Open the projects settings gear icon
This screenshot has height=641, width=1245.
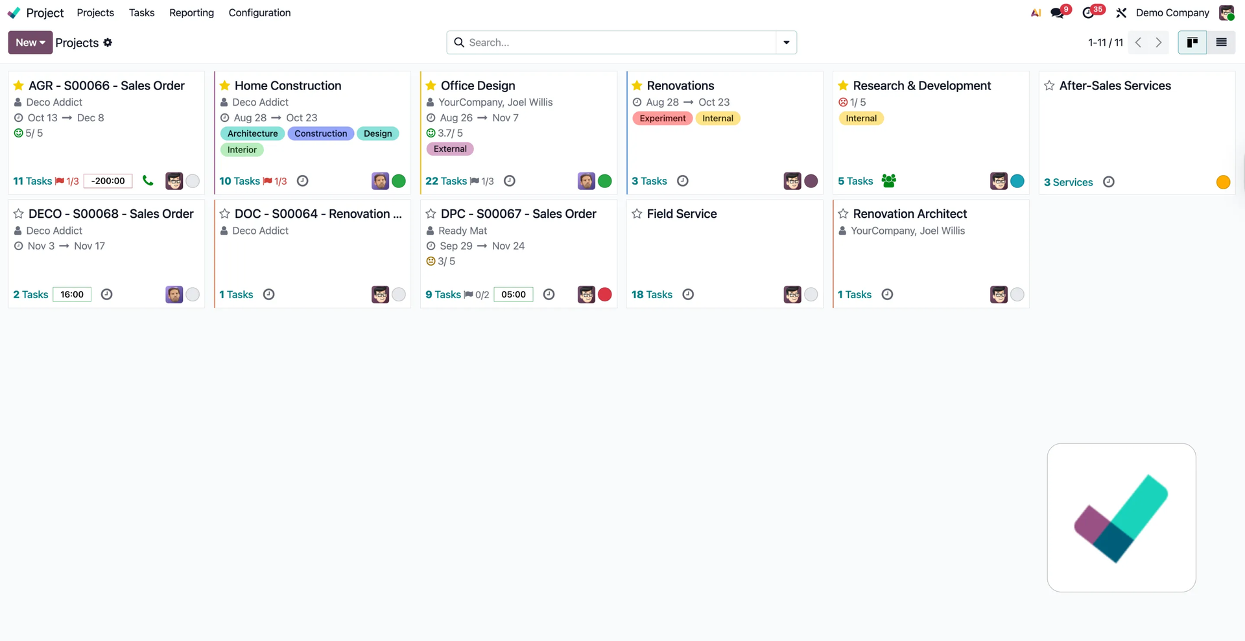click(108, 43)
